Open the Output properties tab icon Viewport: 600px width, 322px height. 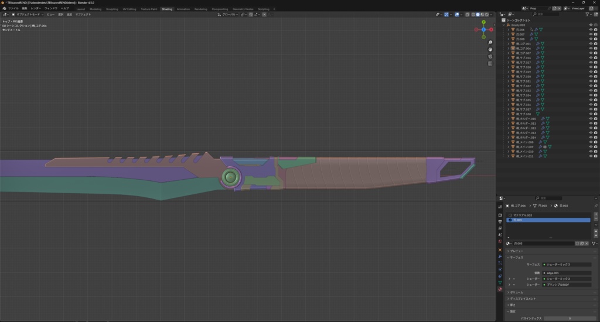(500, 221)
